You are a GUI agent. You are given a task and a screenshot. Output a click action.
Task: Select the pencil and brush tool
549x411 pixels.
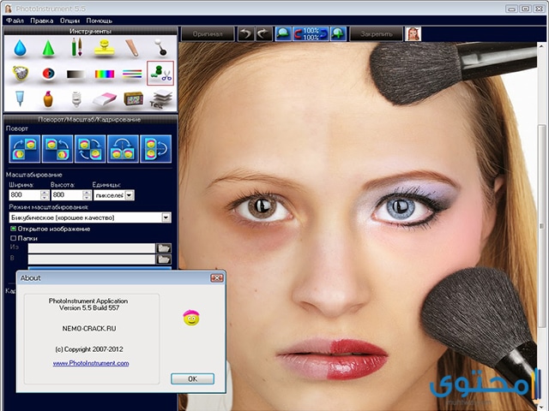coord(76,47)
